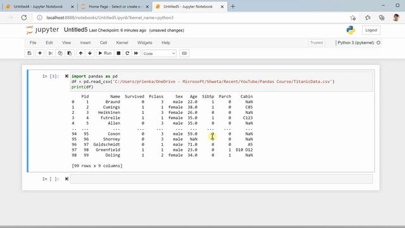Click into the empty code cell
405x228 pixels.
click(221, 179)
